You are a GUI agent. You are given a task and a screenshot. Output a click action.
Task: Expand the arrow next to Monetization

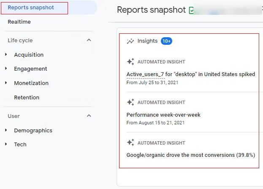(6, 83)
